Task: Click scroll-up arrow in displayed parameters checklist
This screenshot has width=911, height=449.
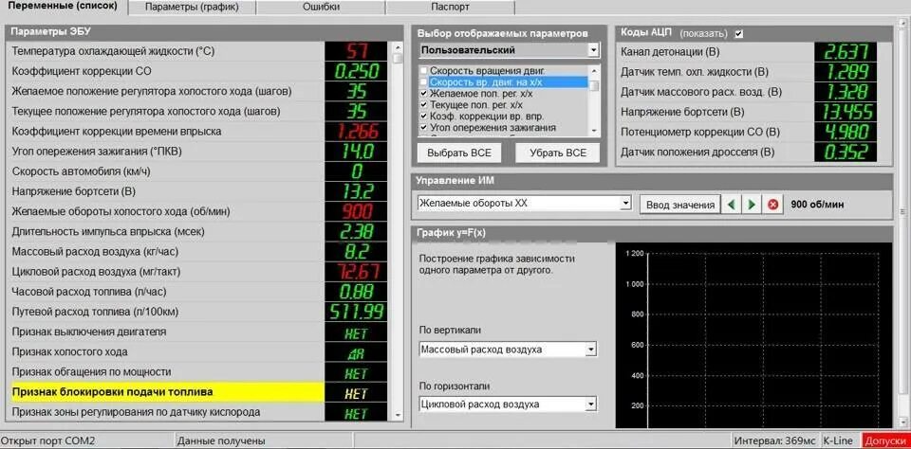Action: coord(594,69)
